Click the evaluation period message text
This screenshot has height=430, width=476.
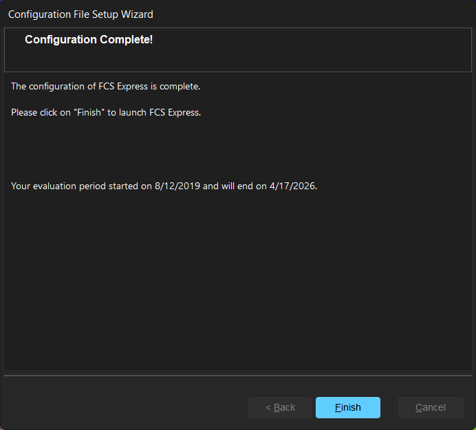coord(164,186)
